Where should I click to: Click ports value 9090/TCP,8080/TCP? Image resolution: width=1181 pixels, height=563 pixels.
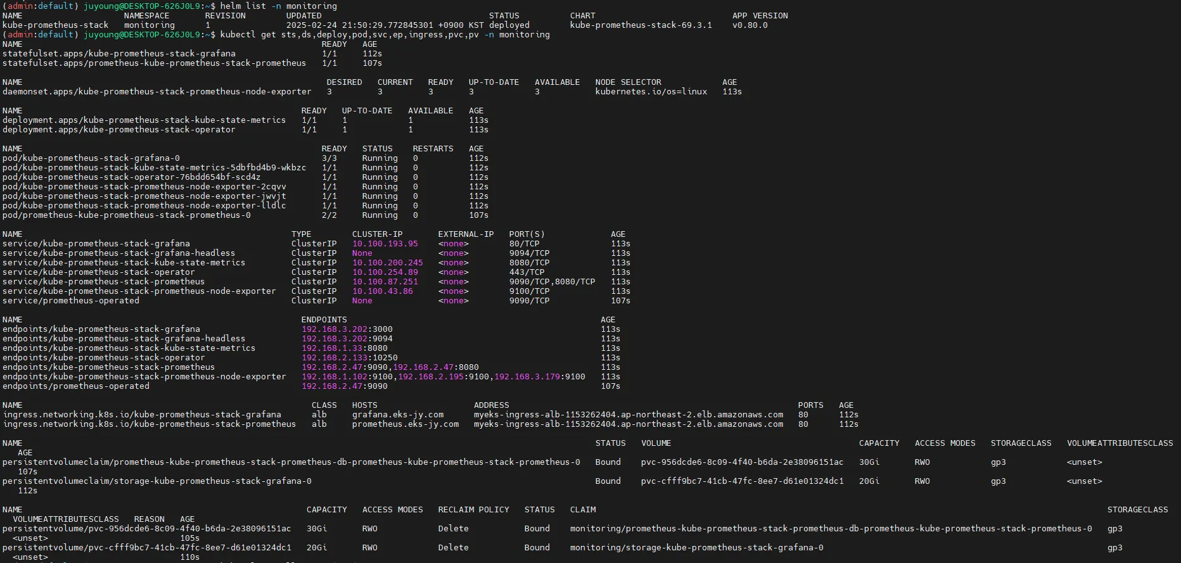[x=552, y=282]
